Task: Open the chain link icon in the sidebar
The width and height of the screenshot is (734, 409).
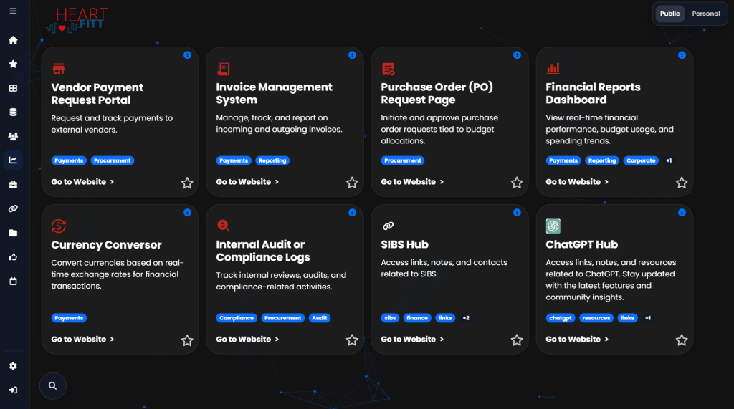Action: (x=13, y=208)
